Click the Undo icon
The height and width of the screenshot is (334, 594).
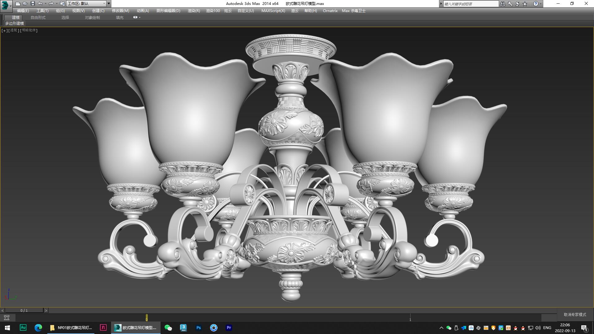[40, 4]
